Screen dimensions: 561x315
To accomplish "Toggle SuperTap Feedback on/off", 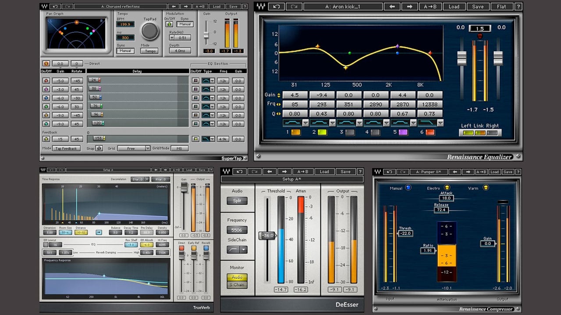I will 46,139.
